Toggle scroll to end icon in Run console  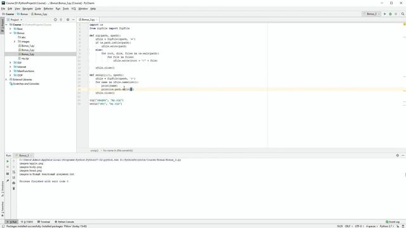[14, 177]
